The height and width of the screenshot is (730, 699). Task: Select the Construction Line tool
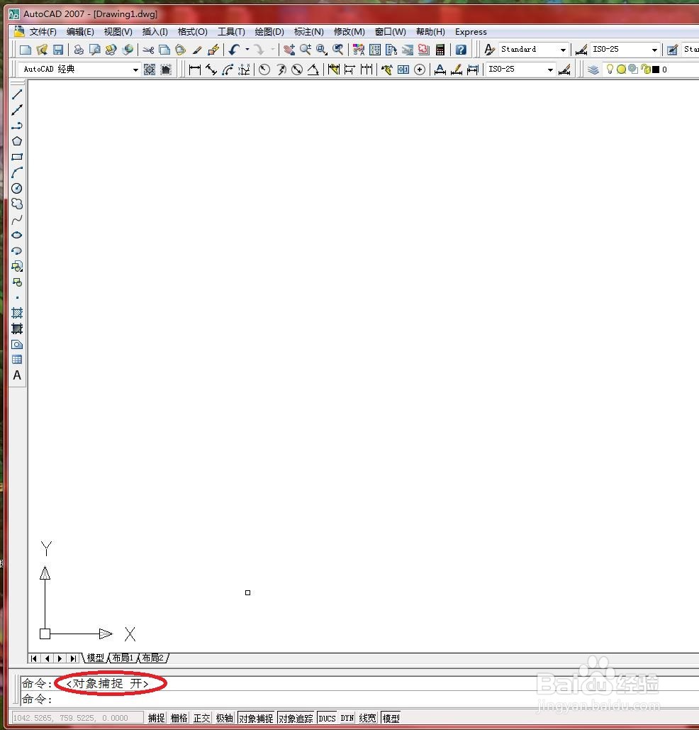click(17, 110)
